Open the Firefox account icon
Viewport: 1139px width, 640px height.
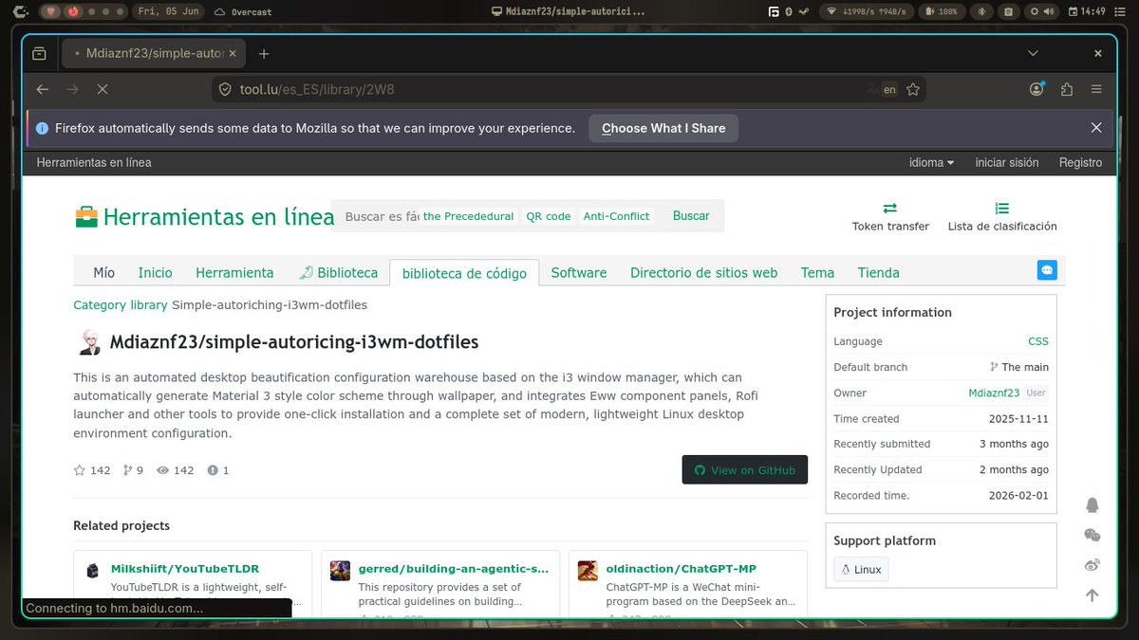[x=1036, y=89]
